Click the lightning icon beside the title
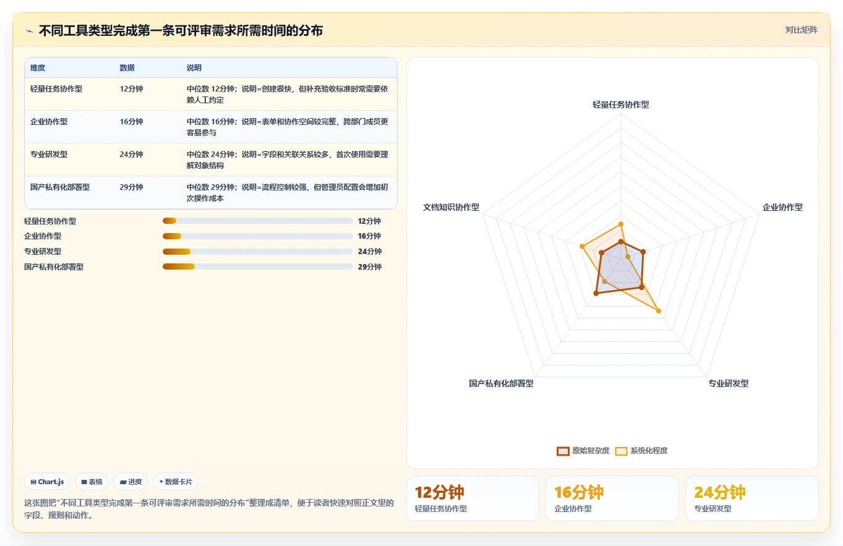This screenshot has width=843, height=546. click(x=30, y=31)
